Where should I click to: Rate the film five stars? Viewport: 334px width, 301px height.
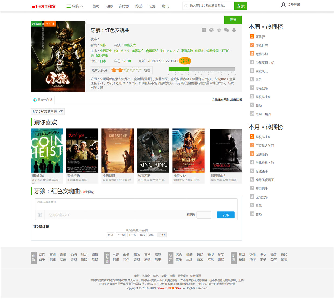pos(139,70)
